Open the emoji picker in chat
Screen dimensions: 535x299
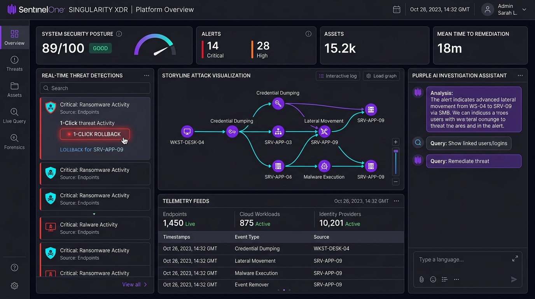433,280
